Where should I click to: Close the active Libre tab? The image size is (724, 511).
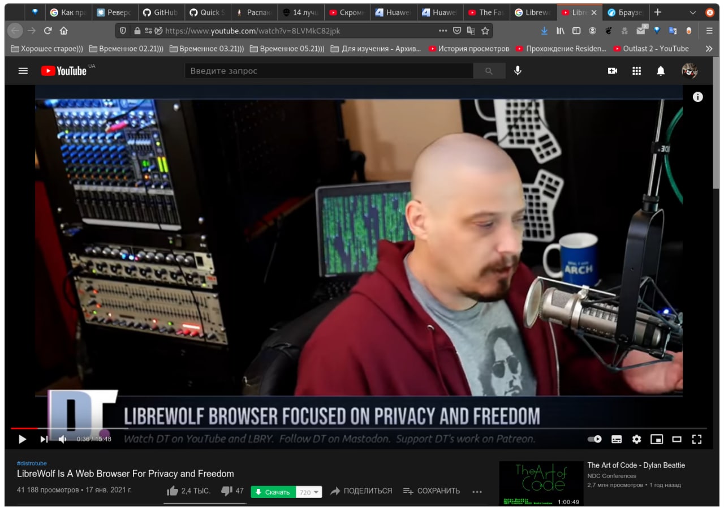click(594, 12)
